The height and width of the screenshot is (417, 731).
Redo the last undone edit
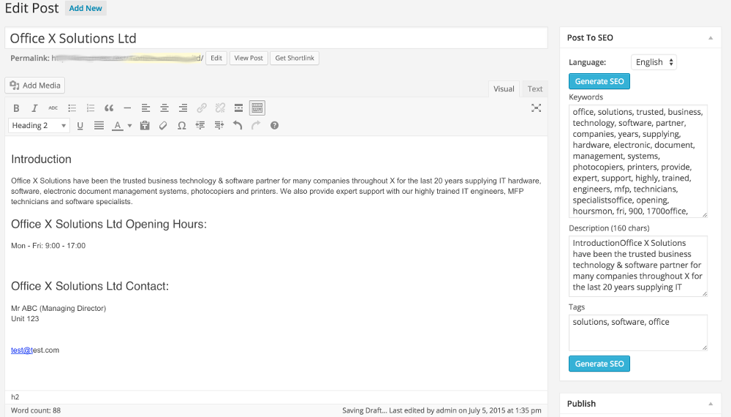coord(256,126)
